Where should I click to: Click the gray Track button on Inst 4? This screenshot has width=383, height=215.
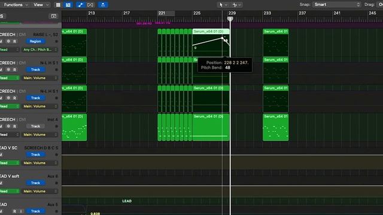tap(35, 126)
